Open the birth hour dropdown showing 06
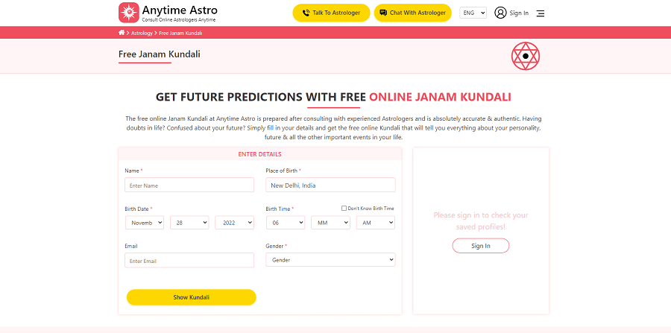Screen dimensions: 671x333 click(286, 223)
